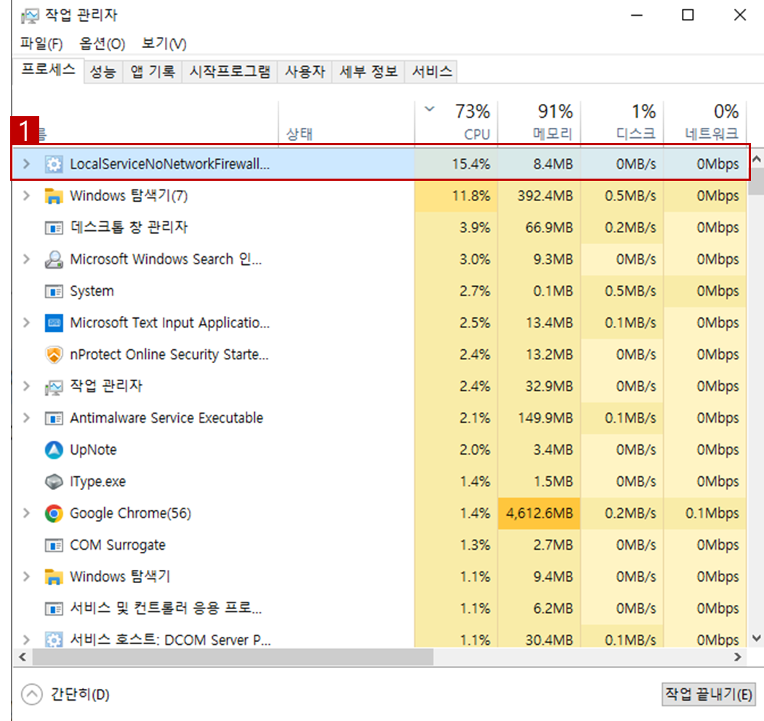Click 간단히(D) to show fewer details
The height and width of the screenshot is (721, 764).
65,694
